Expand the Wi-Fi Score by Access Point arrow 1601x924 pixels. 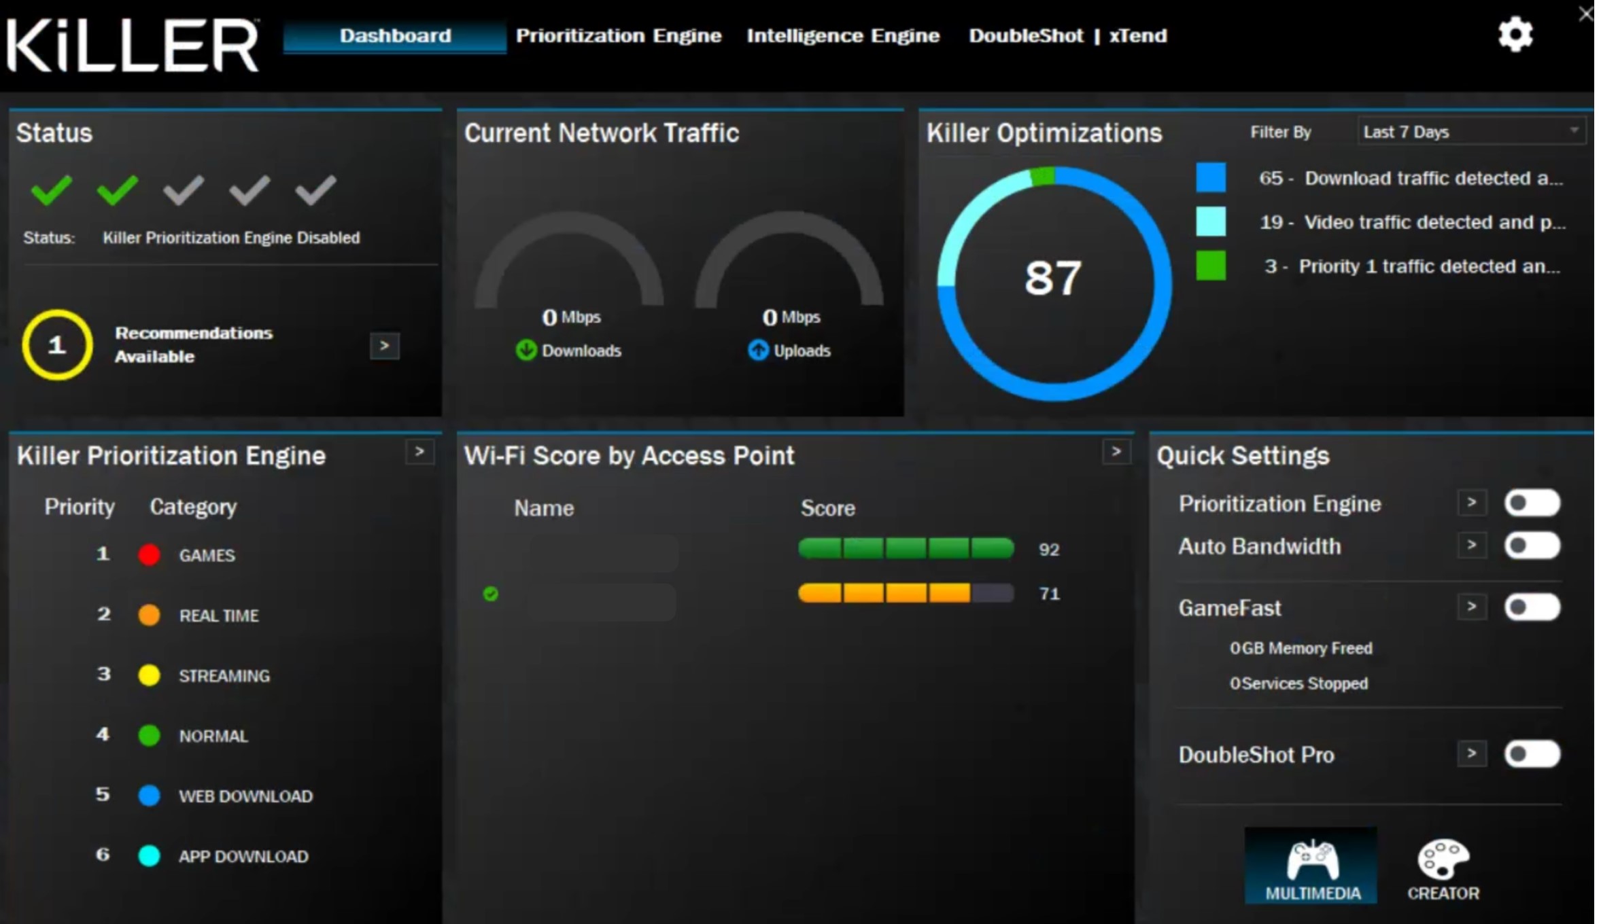point(1116,452)
